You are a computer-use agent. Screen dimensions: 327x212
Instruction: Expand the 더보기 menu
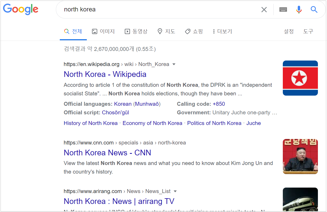click(222, 31)
